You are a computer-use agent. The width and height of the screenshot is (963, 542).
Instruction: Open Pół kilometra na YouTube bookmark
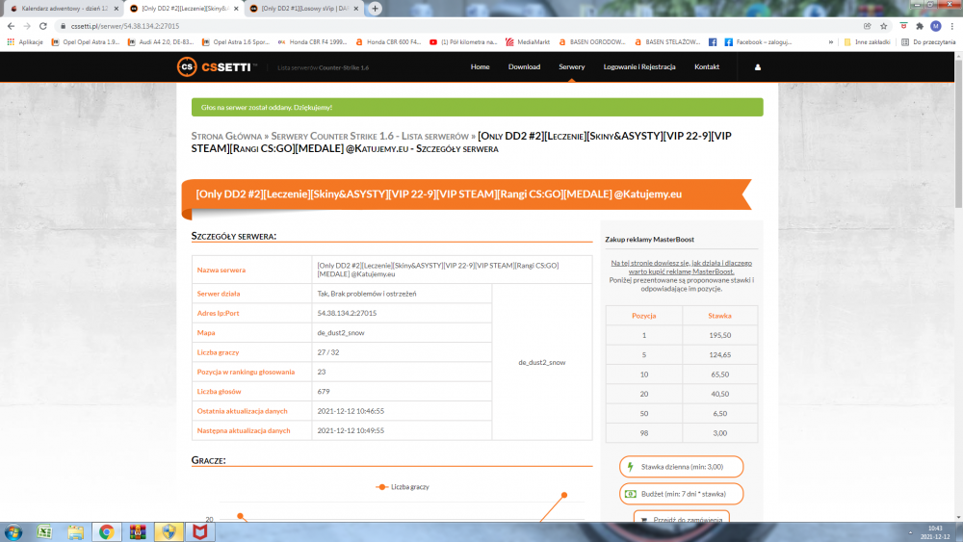pyautogui.click(x=463, y=42)
